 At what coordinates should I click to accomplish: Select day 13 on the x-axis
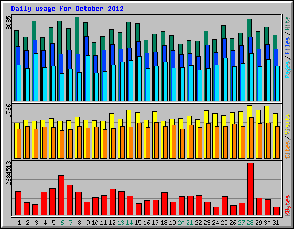coord(121,223)
